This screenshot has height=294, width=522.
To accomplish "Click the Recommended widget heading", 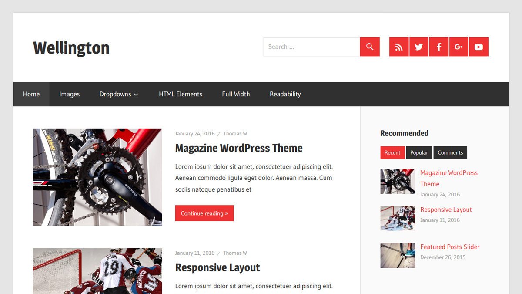I will 404,133.
